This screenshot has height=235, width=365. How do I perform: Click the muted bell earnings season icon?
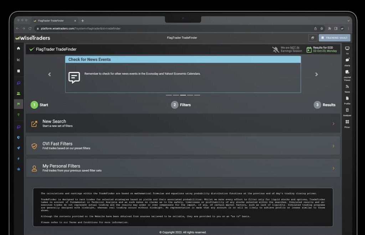point(276,49)
